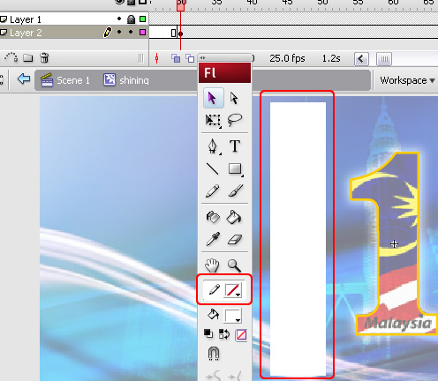Choose the Lasso tool
This screenshot has height=381, width=438.
tap(235, 120)
